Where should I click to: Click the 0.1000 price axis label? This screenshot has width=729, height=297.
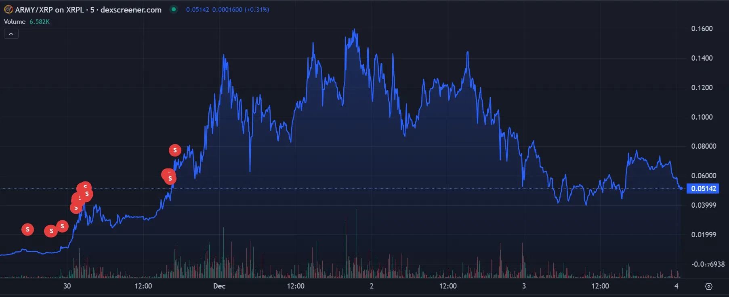(702, 117)
